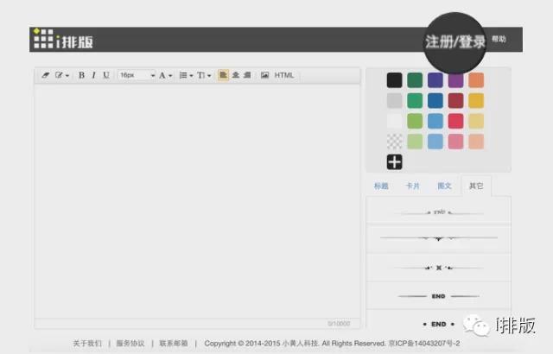This screenshot has height=354, width=553.
Task: Pick the pale blue color swatch
Action: click(x=435, y=142)
